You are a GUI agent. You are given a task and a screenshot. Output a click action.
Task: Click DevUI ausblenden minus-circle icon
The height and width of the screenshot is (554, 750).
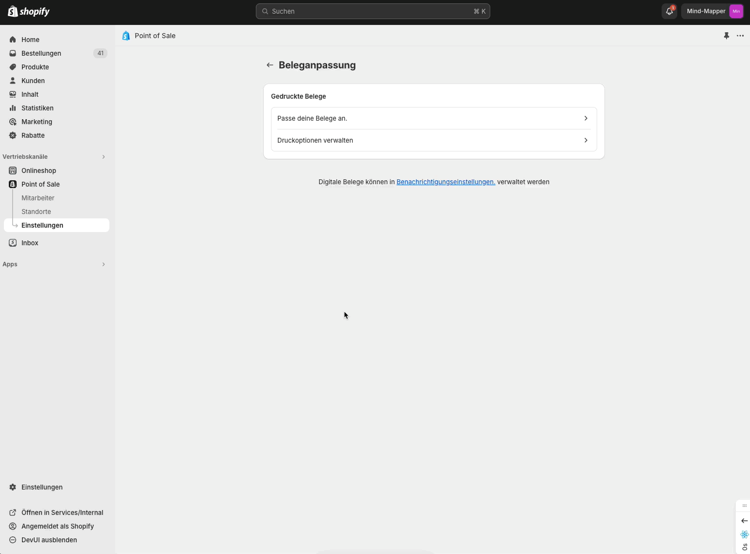click(13, 540)
